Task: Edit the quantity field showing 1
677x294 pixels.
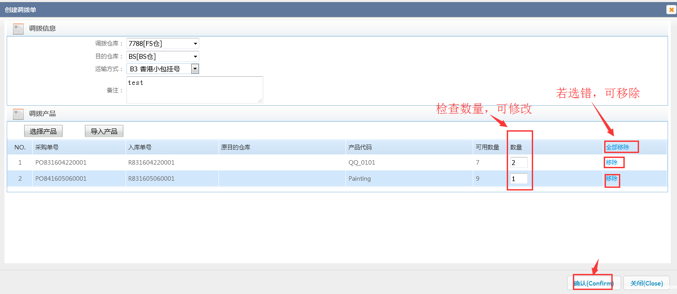Action: (x=518, y=178)
